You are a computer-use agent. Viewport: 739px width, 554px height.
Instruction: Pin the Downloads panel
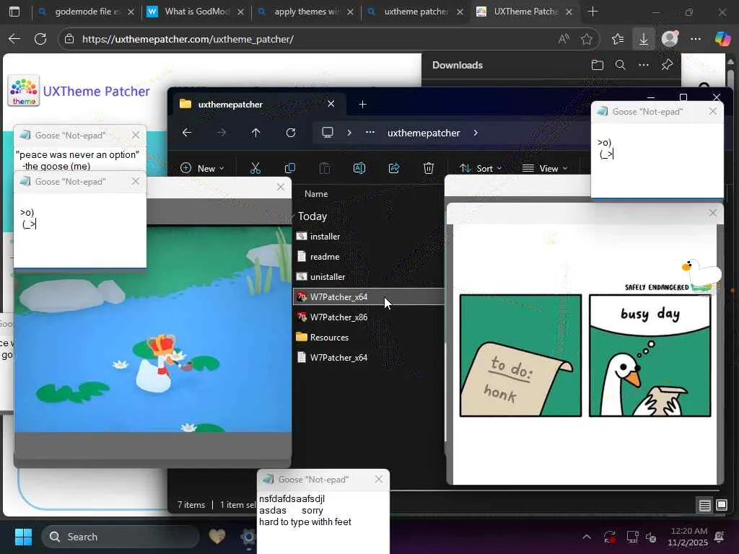(x=667, y=65)
